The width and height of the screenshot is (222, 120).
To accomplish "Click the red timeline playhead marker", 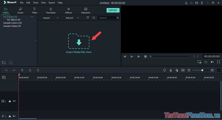I will point(19,75).
